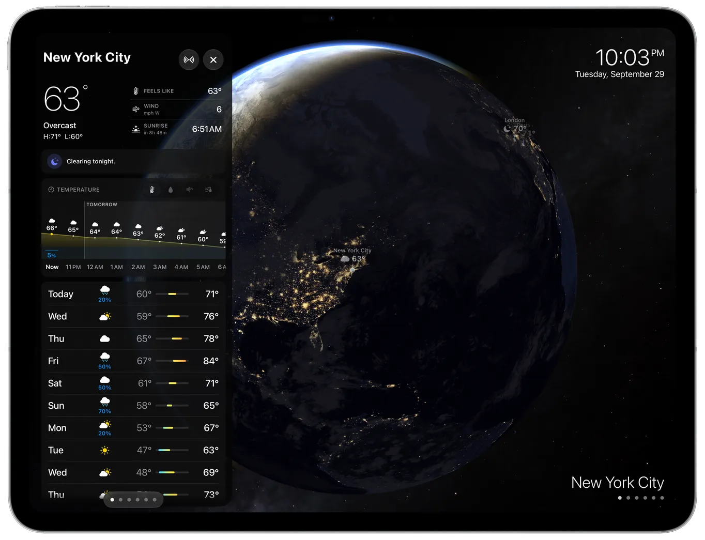Screen dimensions: 705x540
Task: Click the wind icon beside 'mph W'
Action: tap(136, 110)
